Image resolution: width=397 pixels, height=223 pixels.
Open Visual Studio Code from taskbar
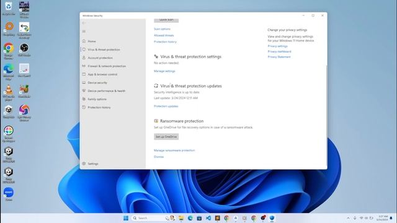(208, 218)
